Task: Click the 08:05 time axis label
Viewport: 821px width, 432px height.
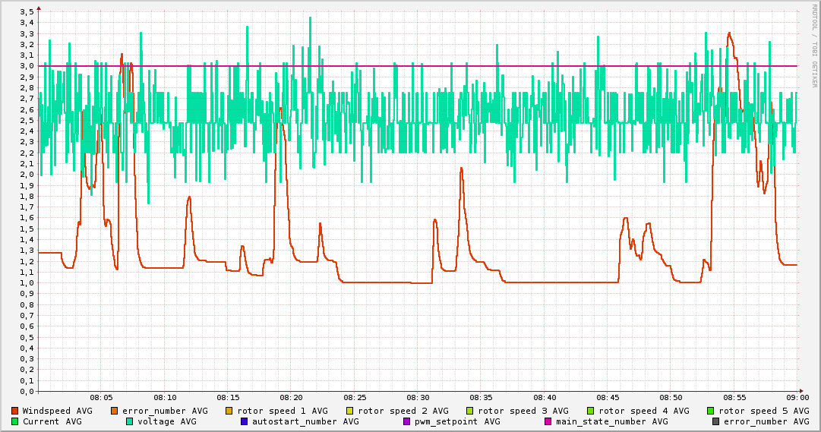Action: pyautogui.click(x=102, y=398)
